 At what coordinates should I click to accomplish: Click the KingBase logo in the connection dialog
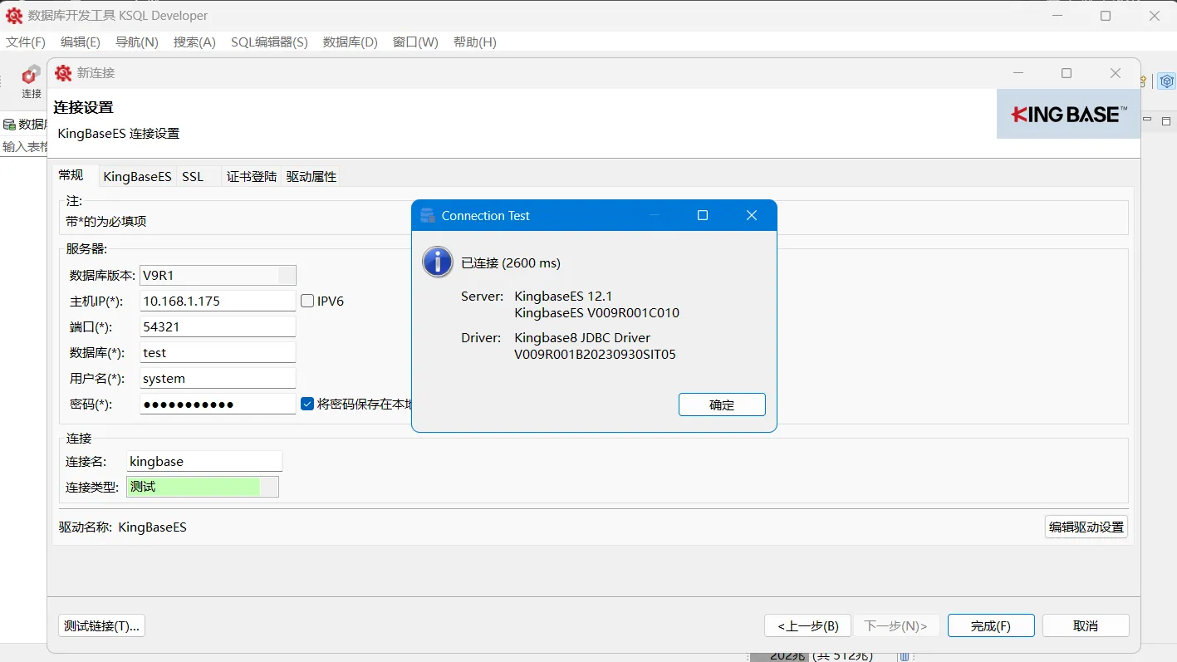1068,114
